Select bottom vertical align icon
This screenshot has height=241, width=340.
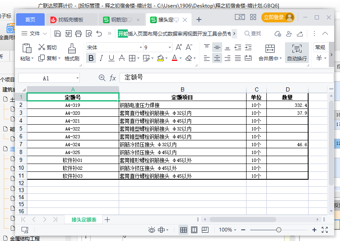pos(227,47)
